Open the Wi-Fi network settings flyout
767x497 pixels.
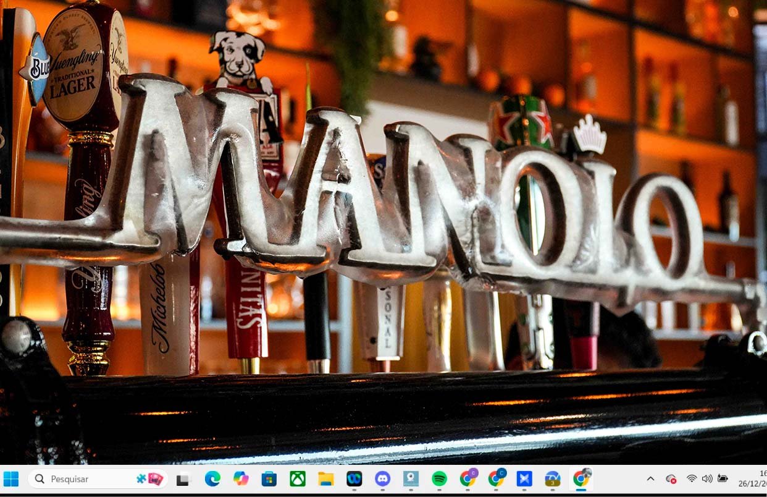coord(692,479)
